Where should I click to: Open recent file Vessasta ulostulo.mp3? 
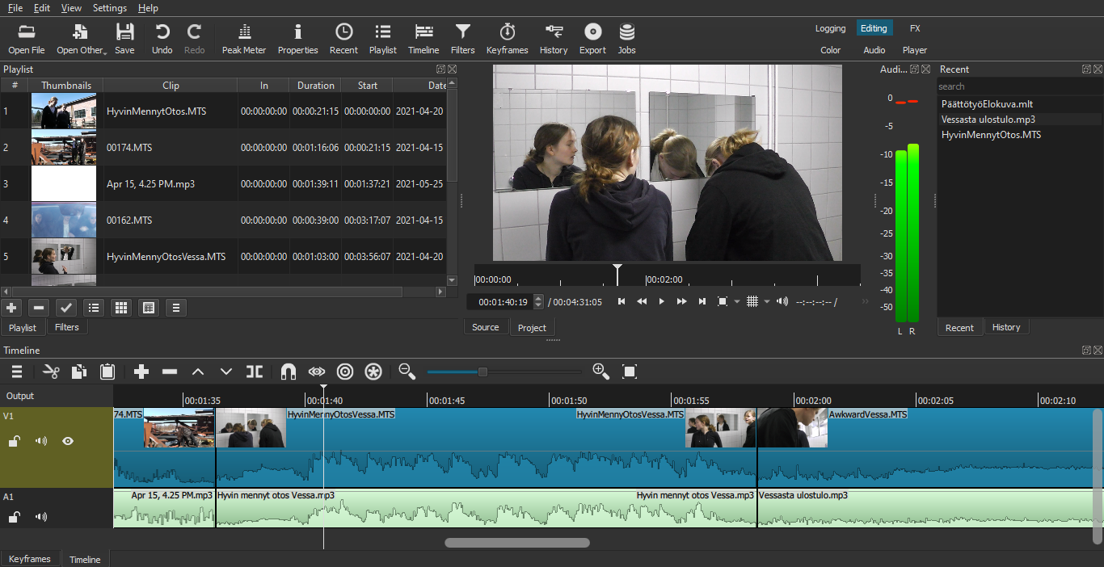pyautogui.click(x=988, y=120)
